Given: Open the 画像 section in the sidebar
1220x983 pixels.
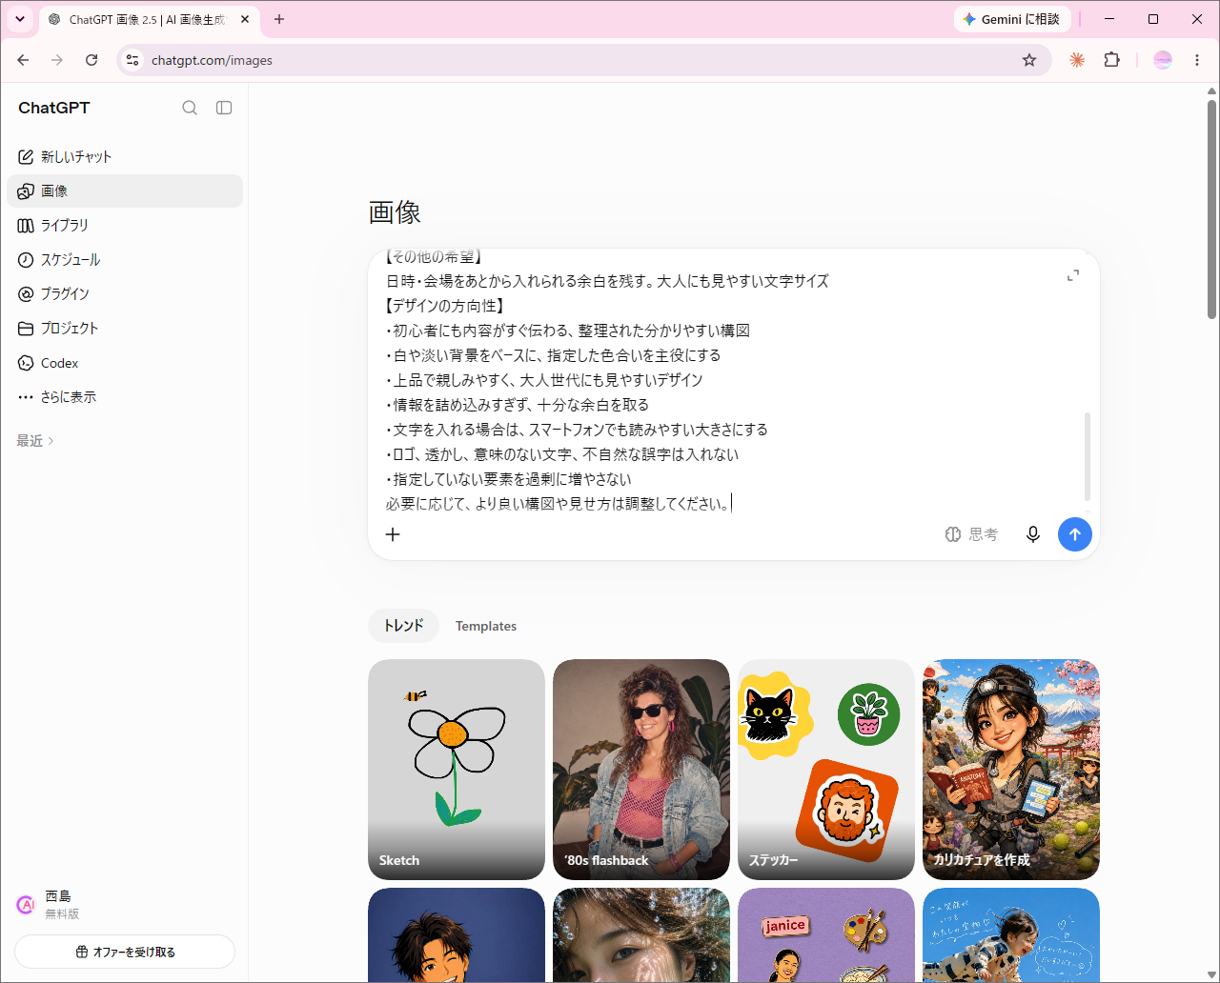Looking at the screenshot, I should click(x=125, y=191).
